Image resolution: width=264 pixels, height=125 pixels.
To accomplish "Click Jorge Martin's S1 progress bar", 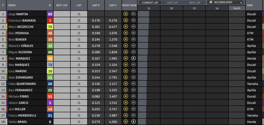I will tap(143, 14).
